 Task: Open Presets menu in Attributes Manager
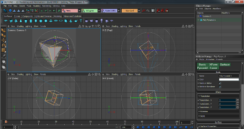[219, 59]
